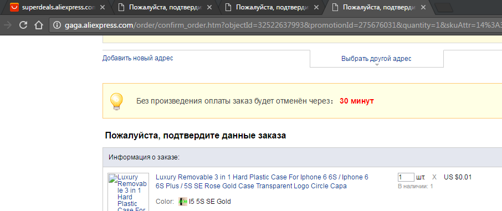
Task: Click the 'US $0.01' price text
Action: 458,177
